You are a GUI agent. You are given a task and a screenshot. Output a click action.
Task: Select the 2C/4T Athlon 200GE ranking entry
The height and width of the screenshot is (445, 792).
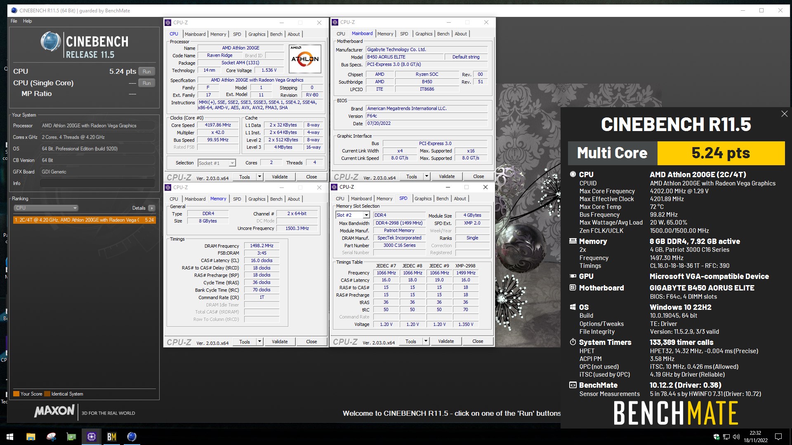point(84,220)
